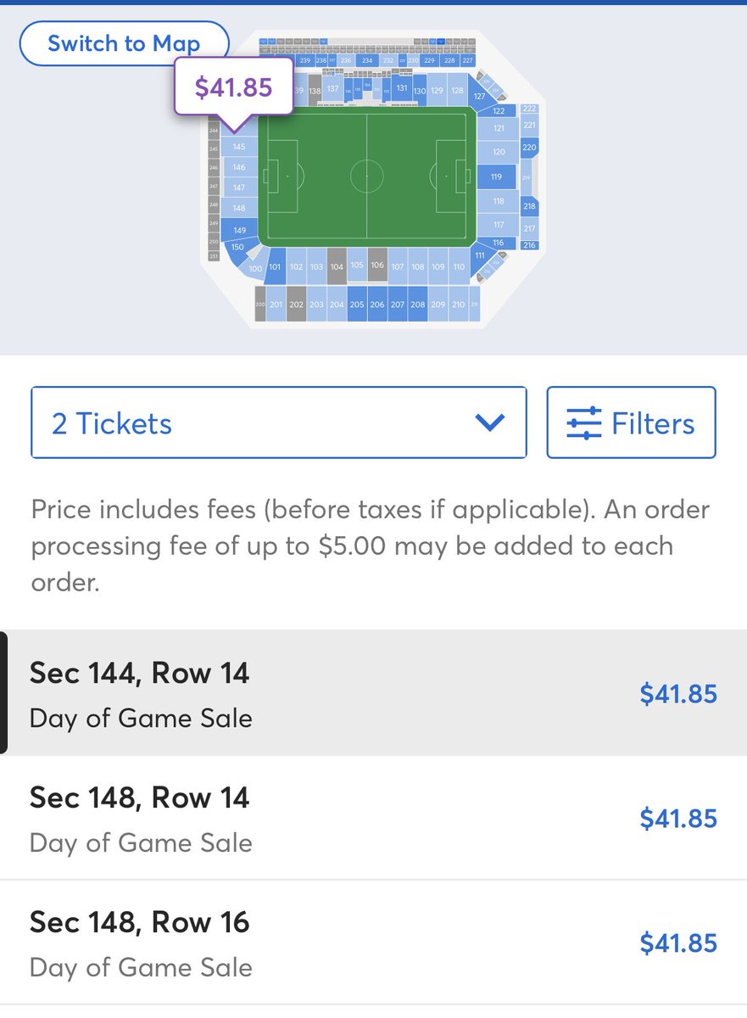Tap section 101 on the seating map
Image resolution: width=747 pixels, height=1018 pixels.
tap(275, 266)
